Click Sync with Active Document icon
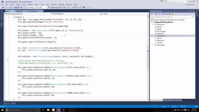199x112 pixels. tap(163, 14)
